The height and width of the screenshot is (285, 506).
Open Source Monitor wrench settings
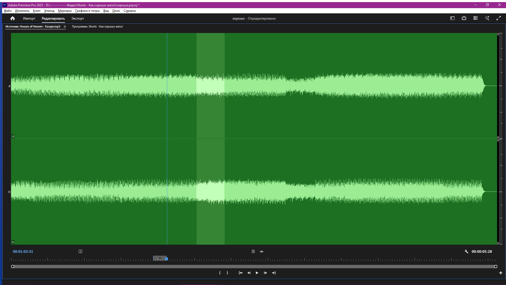[466, 251]
